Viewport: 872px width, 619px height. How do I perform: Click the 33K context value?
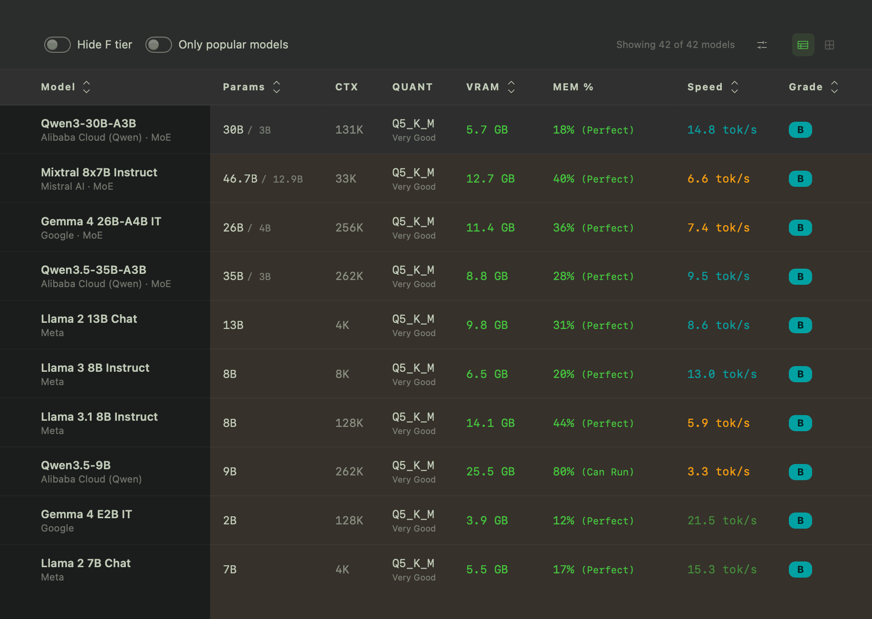pos(346,179)
